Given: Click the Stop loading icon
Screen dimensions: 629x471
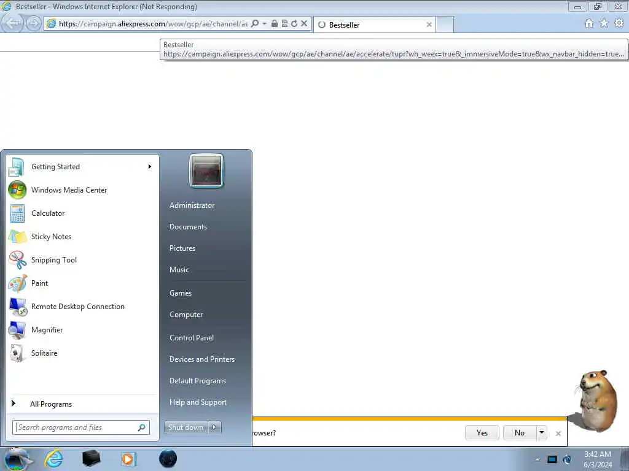Looking at the screenshot, I should pos(304,24).
